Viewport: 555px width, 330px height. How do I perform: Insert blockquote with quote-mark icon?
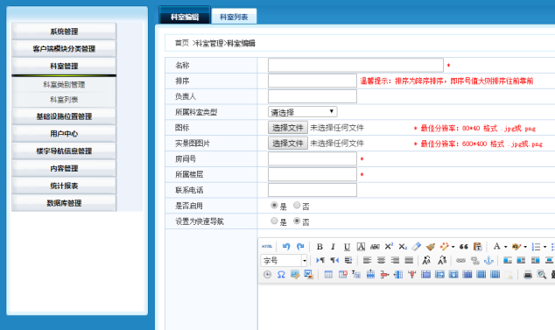tap(464, 247)
